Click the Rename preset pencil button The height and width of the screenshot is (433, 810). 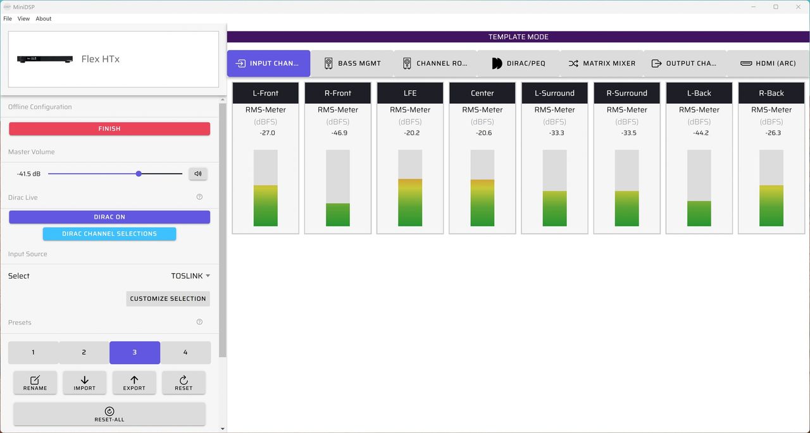point(35,382)
